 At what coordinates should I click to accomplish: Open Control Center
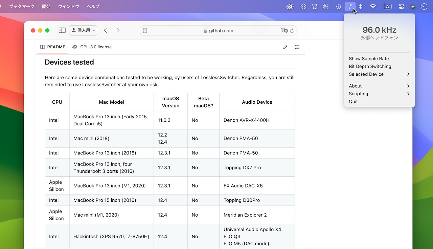(x=402, y=6)
